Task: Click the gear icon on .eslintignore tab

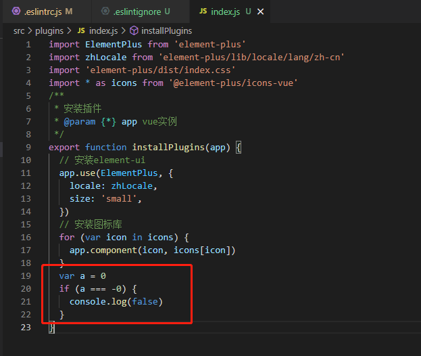Action: pos(105,12)
